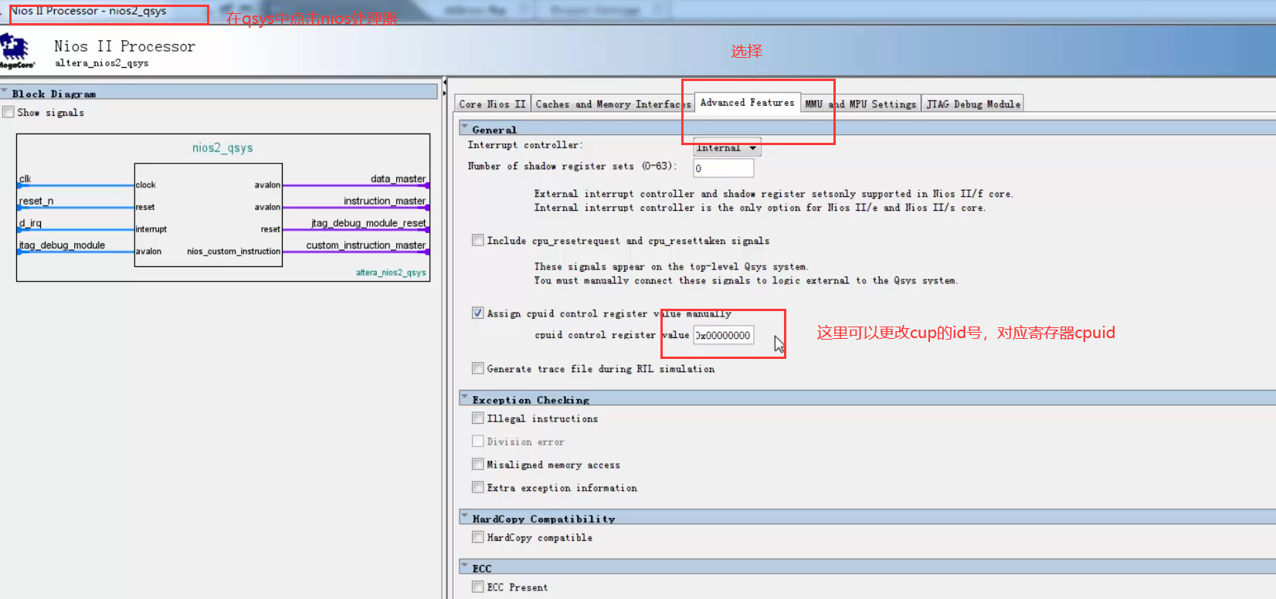Collapse the ECC section
The image size is (1276, 599).
point(465,566)
